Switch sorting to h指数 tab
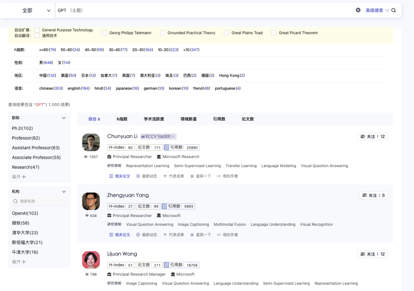The width and height of the screenshot is (414, 291). tap(122, 119)
